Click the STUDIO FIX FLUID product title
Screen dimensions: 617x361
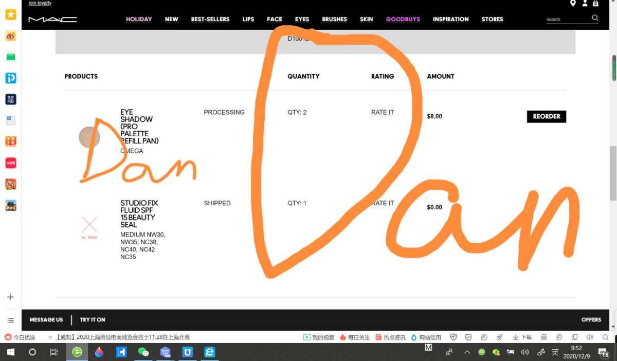[x=139, y=214]
